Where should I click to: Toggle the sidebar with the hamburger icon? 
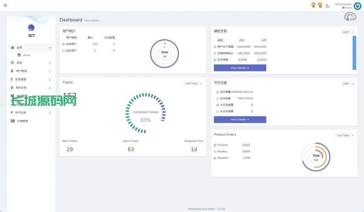tap(5, 5)
